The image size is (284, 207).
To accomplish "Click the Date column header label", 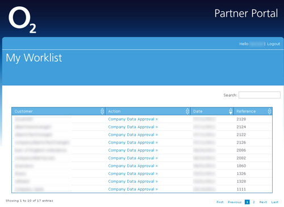I will click(x=198, y=111).
